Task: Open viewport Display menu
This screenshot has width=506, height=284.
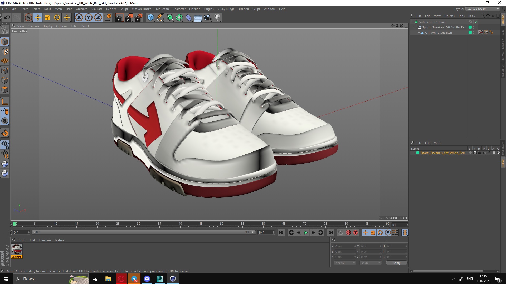Action: click(x=47, y=26)
